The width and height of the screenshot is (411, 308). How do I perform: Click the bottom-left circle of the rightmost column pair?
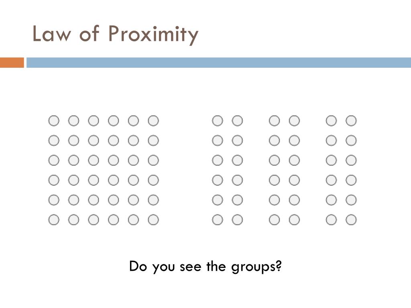[x=331, y=220]
